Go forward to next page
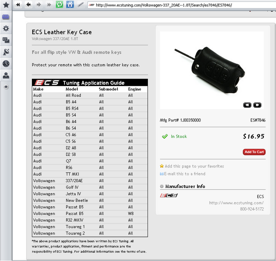Image resolution: width=276 pixels, height=261 pixels. [39, 5]
